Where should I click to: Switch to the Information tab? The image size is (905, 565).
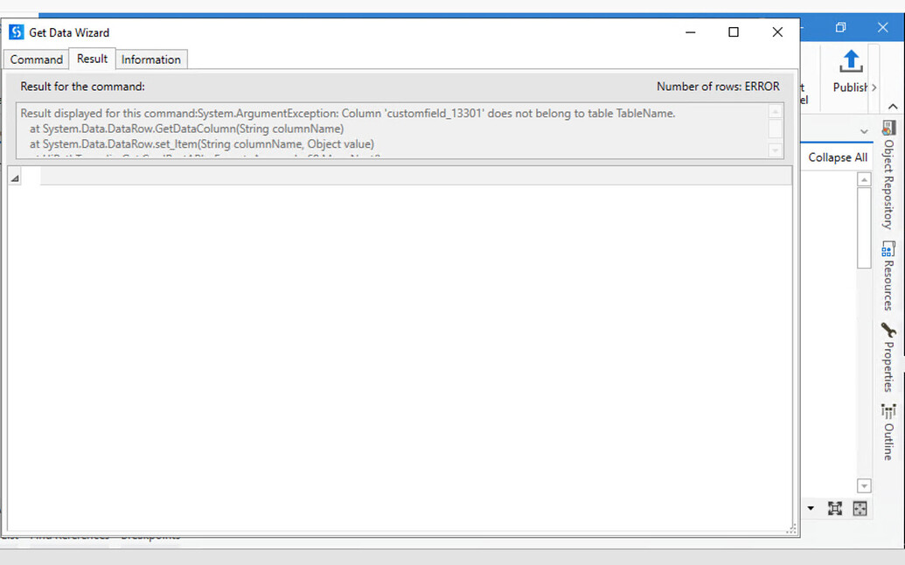pos(151,59)
